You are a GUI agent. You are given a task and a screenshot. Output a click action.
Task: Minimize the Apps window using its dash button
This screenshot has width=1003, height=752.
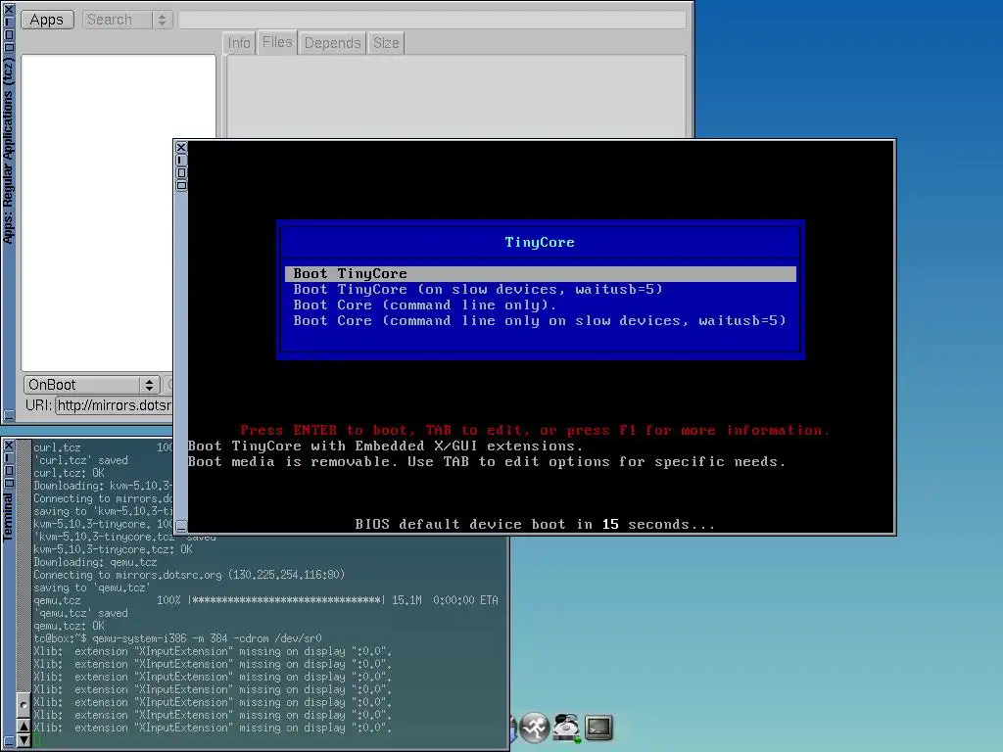(9, 22)
